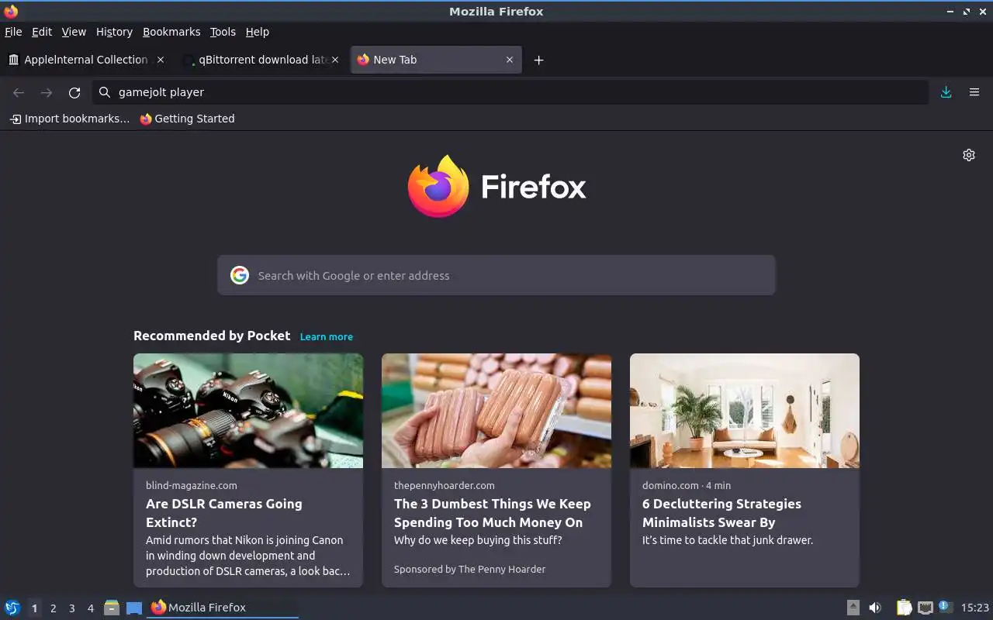Image resolution: width=993 pixels, height=620 pixels.
Task: Open The 3 Dumbest Things headline
Action: coord(492,513)
